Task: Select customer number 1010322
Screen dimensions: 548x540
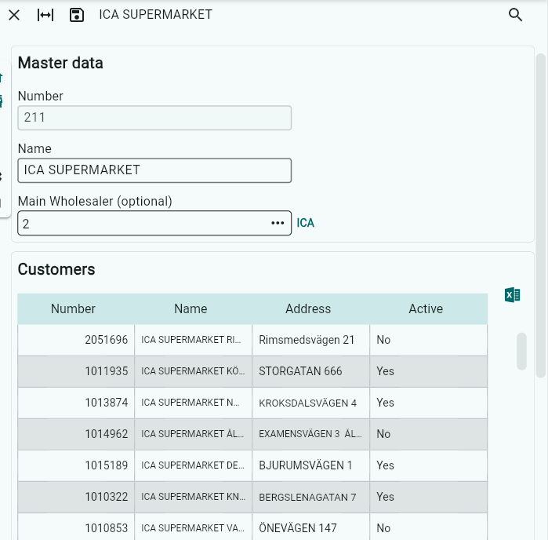Action: click(x=107, y=497)
